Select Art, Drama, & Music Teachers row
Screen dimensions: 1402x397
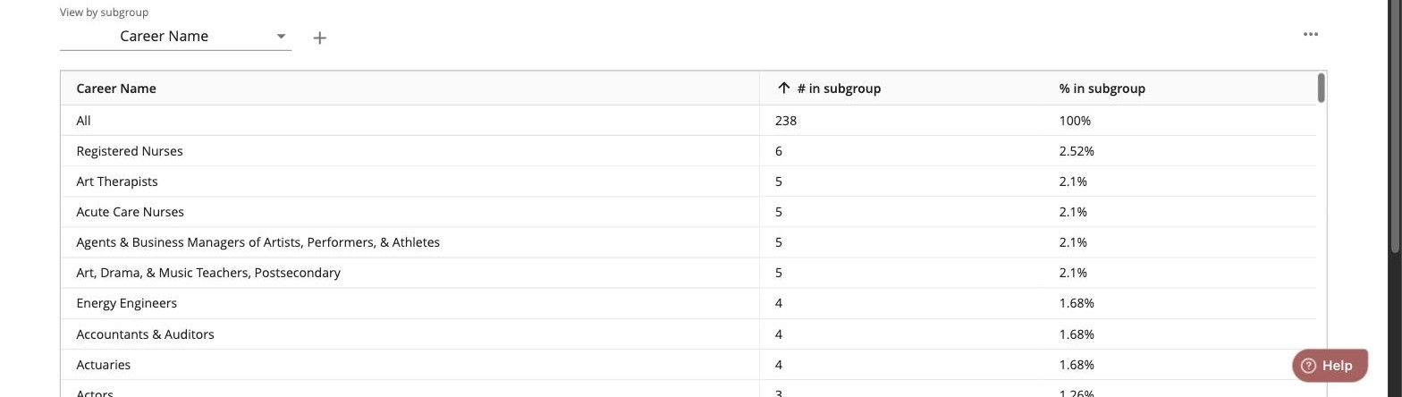point(688,273)
